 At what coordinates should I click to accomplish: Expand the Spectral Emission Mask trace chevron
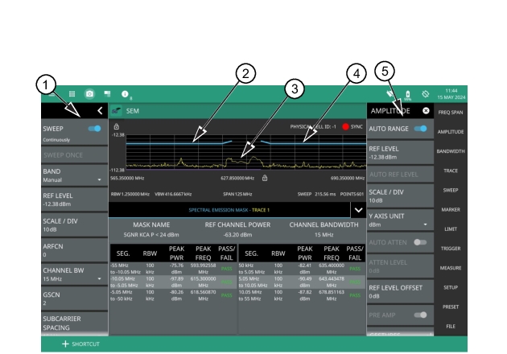[357, 209]
